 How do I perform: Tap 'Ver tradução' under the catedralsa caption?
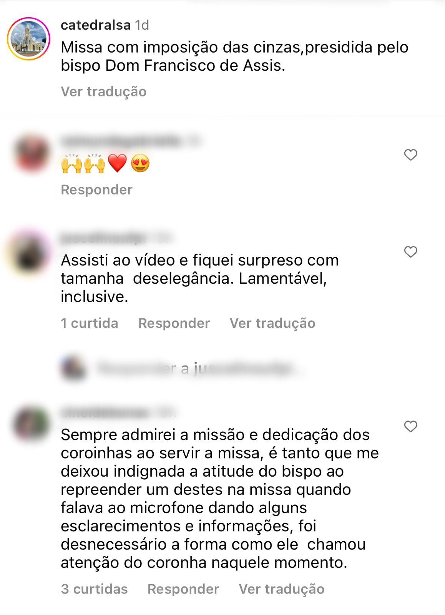(x=104, y=91)
